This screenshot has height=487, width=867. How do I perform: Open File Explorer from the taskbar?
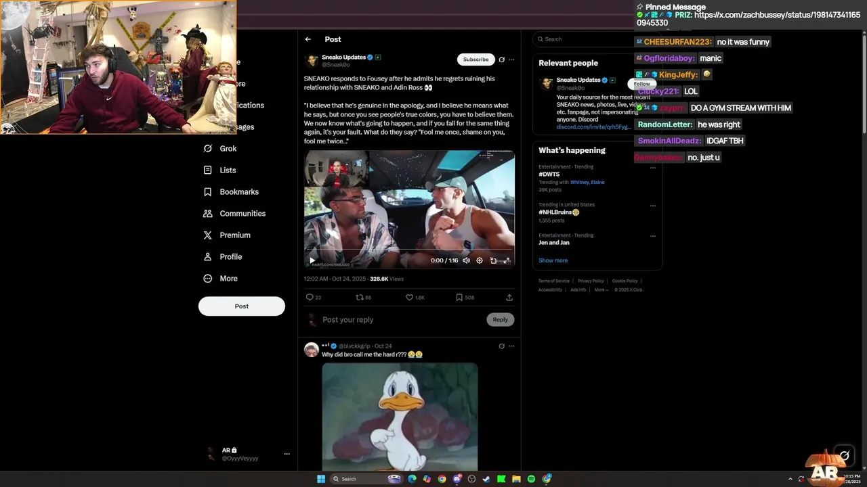point(516,479)
